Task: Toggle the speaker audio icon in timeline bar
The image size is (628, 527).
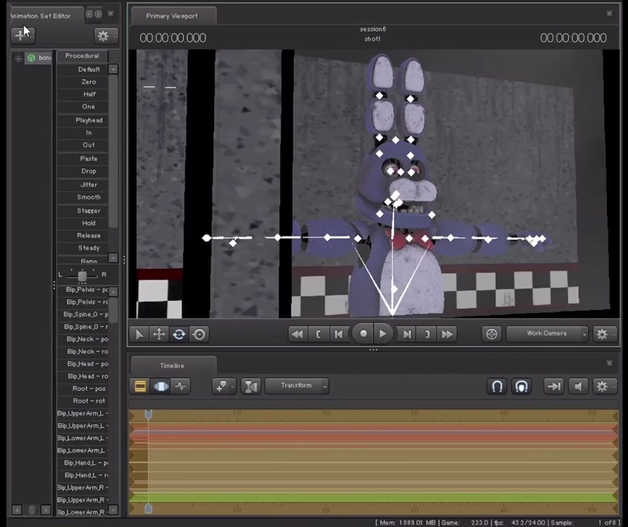Action: point(578,386)
